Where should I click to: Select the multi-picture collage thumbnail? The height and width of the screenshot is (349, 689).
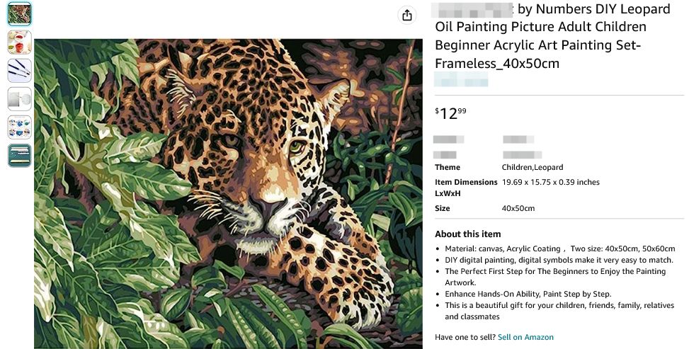(19, 127)
